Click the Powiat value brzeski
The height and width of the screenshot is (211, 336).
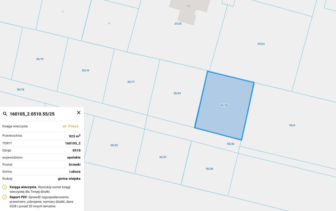(x=75, y=164)
